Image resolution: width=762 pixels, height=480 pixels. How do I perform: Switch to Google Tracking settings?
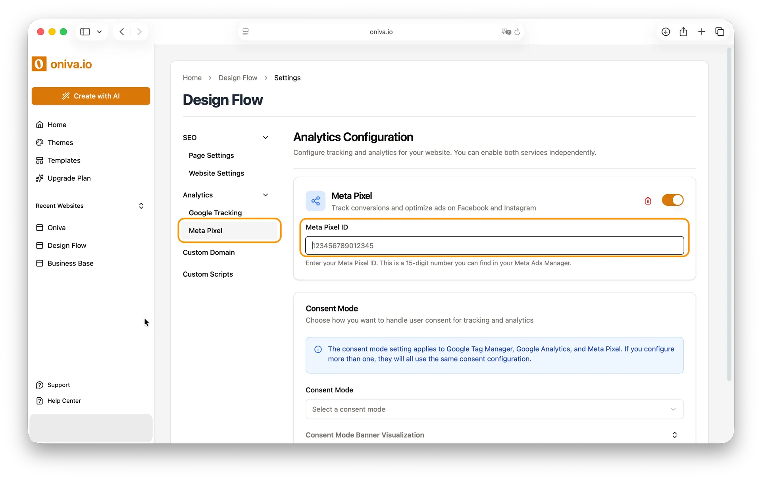coord(215,213)
